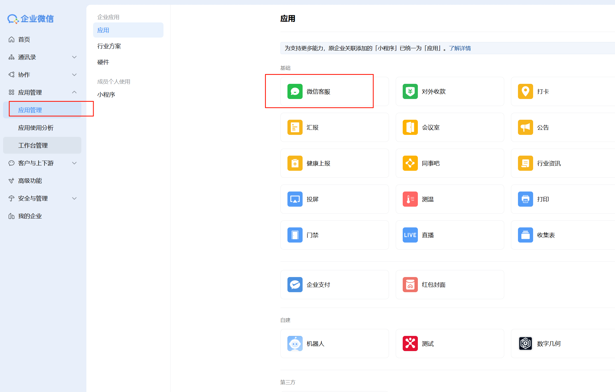Expand 客户与上下游 section
This screenshot has height=392, width=615.
click(74, 163)
